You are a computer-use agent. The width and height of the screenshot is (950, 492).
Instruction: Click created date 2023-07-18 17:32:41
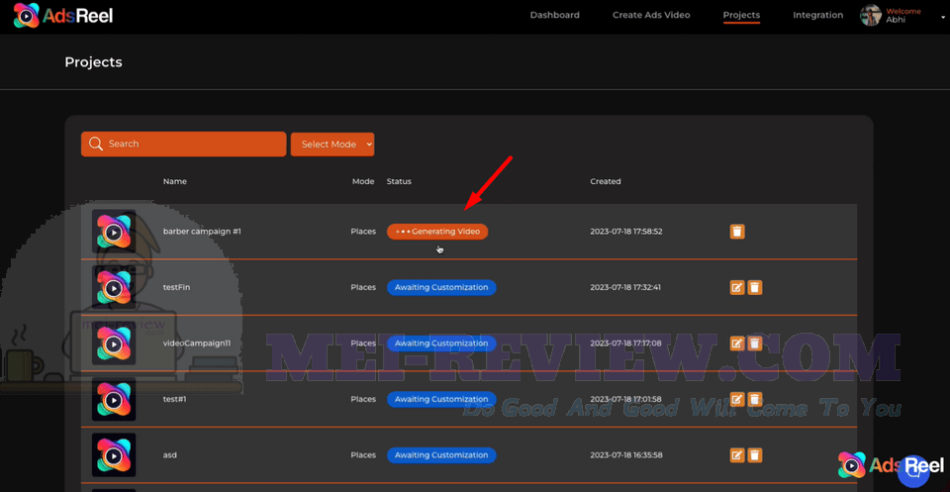[625, 287]
